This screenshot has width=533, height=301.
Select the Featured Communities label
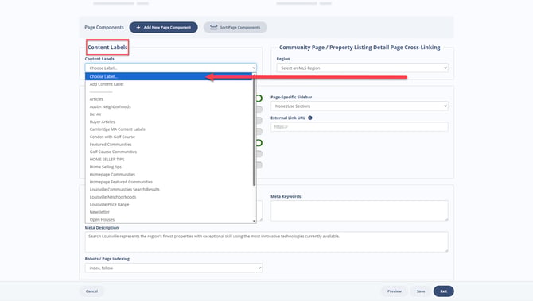point(169,145)
